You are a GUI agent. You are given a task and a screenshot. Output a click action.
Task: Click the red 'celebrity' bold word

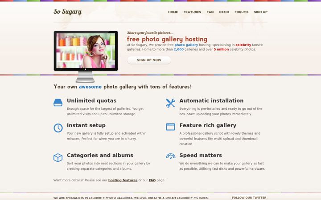coord(243,45)
